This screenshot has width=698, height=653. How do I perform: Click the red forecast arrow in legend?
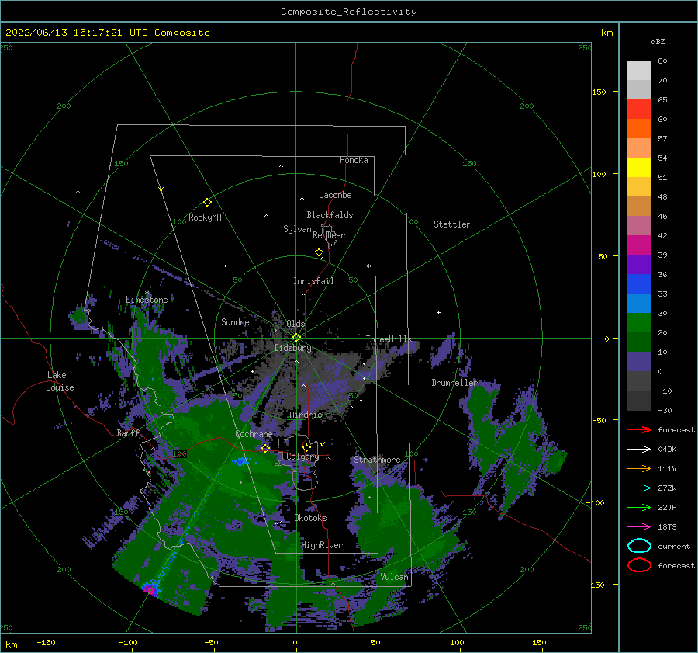[639, 429]
